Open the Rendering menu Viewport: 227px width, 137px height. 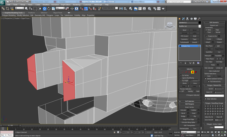click(76, 5)
